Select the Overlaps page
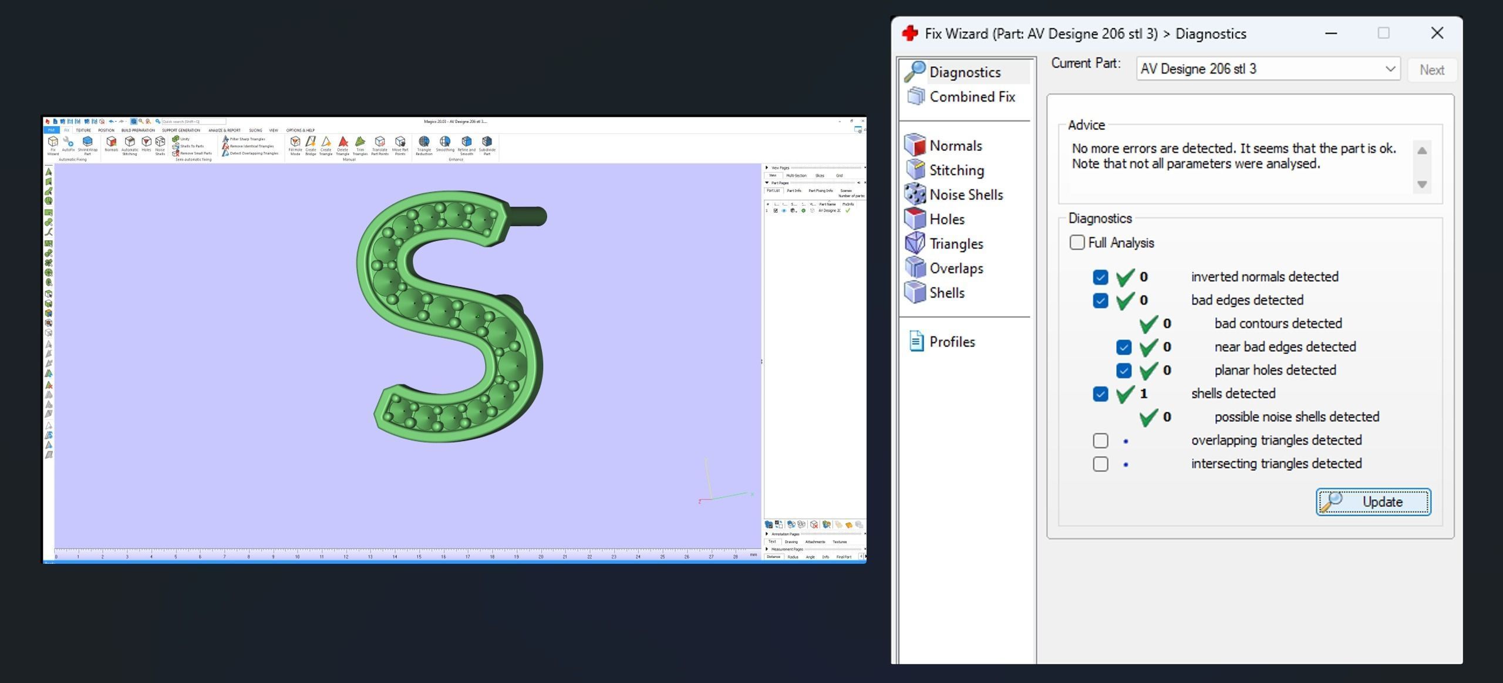 [956, 268]
